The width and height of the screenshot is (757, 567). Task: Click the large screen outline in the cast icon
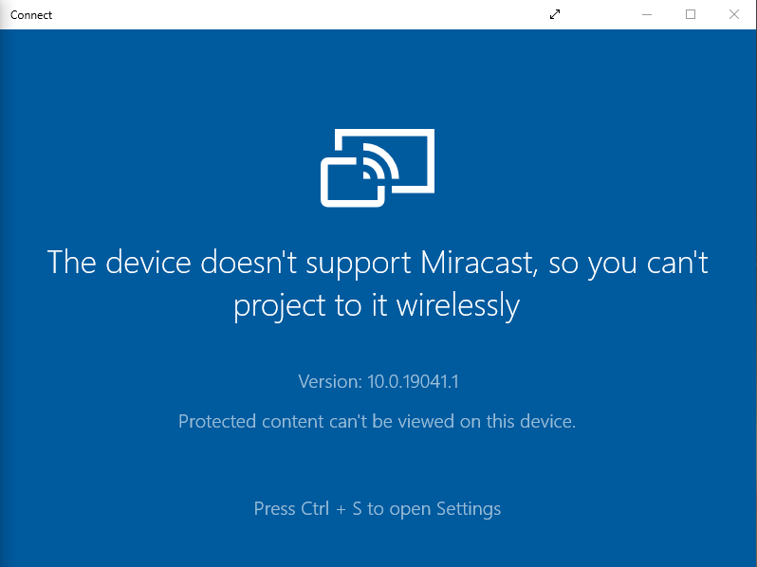click(x=385, y=160)
